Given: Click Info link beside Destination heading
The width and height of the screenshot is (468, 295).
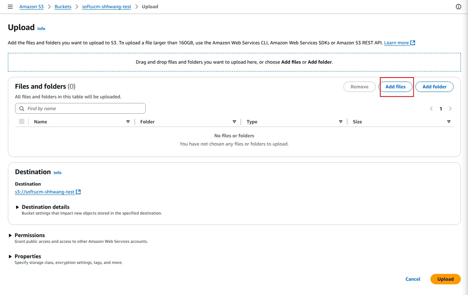Looking at the screenshot, I should [x=57, y=173].
